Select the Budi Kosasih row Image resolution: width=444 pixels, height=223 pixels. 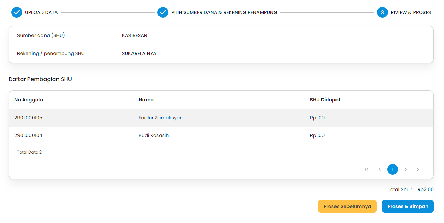[x=154, y=135]
